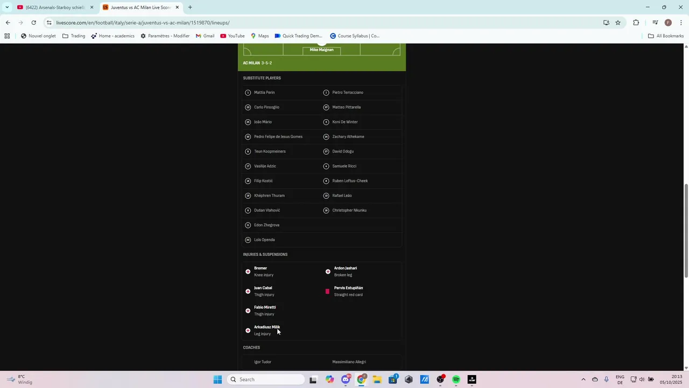
Task: Open Home - academics bookmark
Action: click(113, 36)
